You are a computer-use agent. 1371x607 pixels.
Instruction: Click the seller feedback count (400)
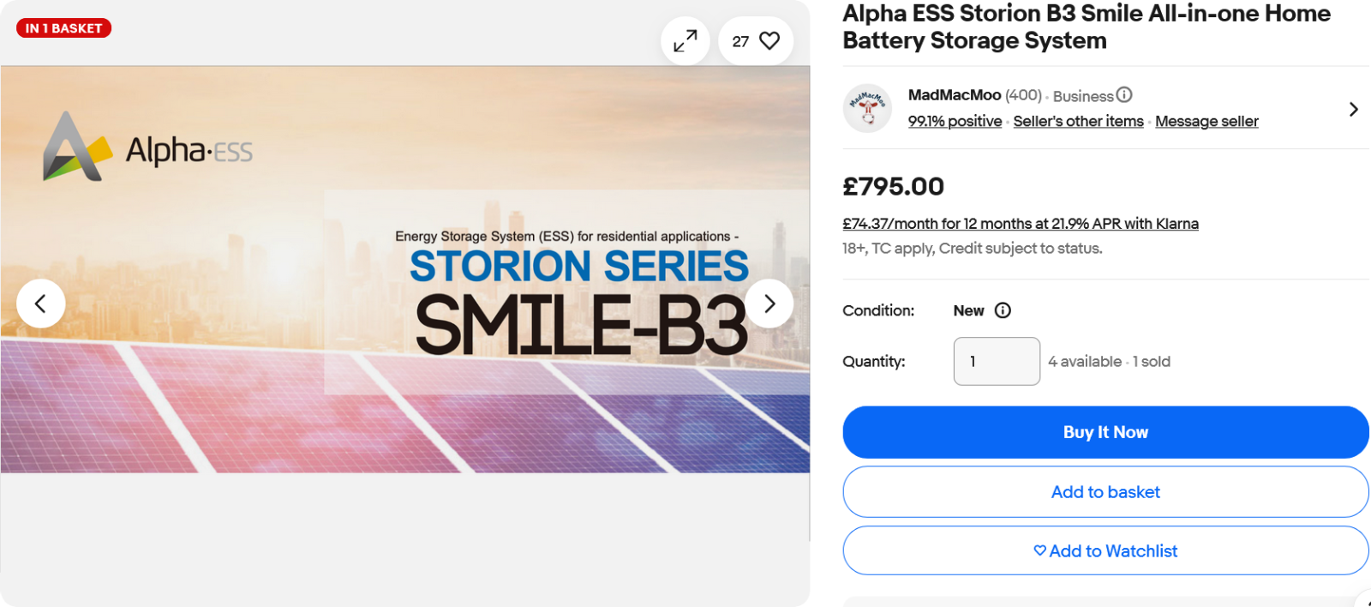1023,95
